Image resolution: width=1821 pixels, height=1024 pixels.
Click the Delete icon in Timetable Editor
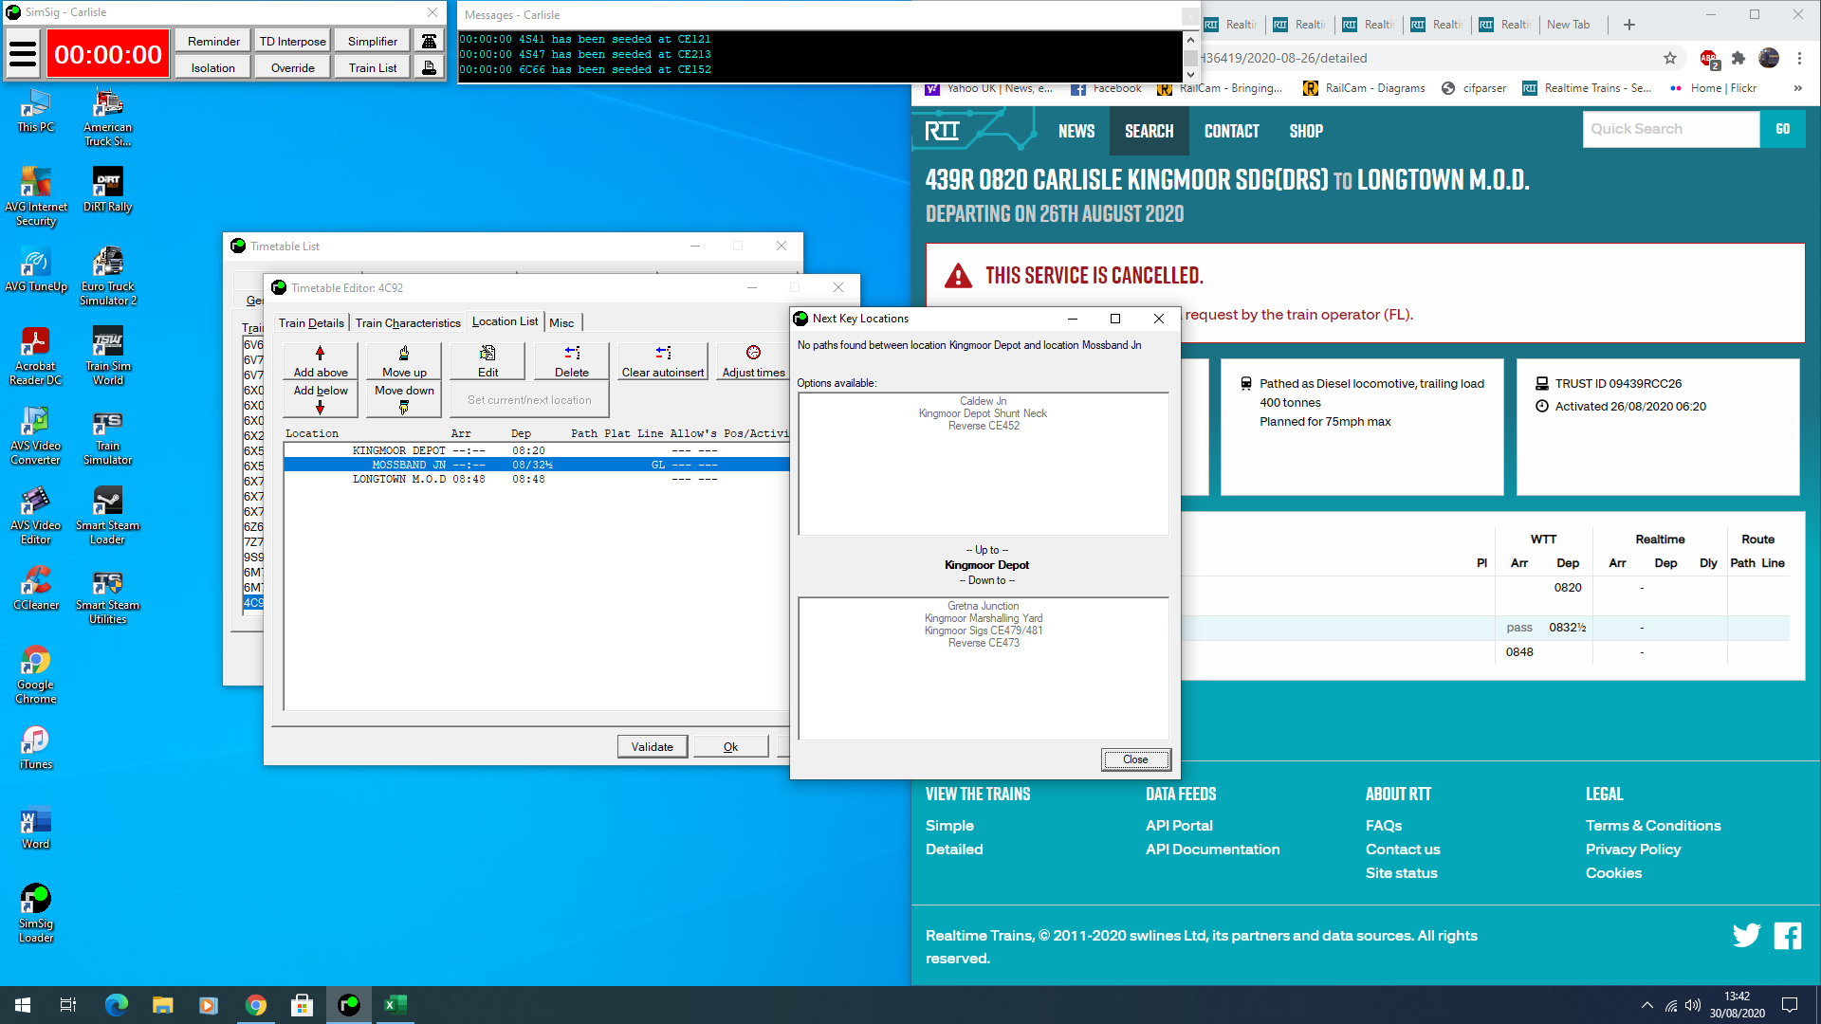572,353
